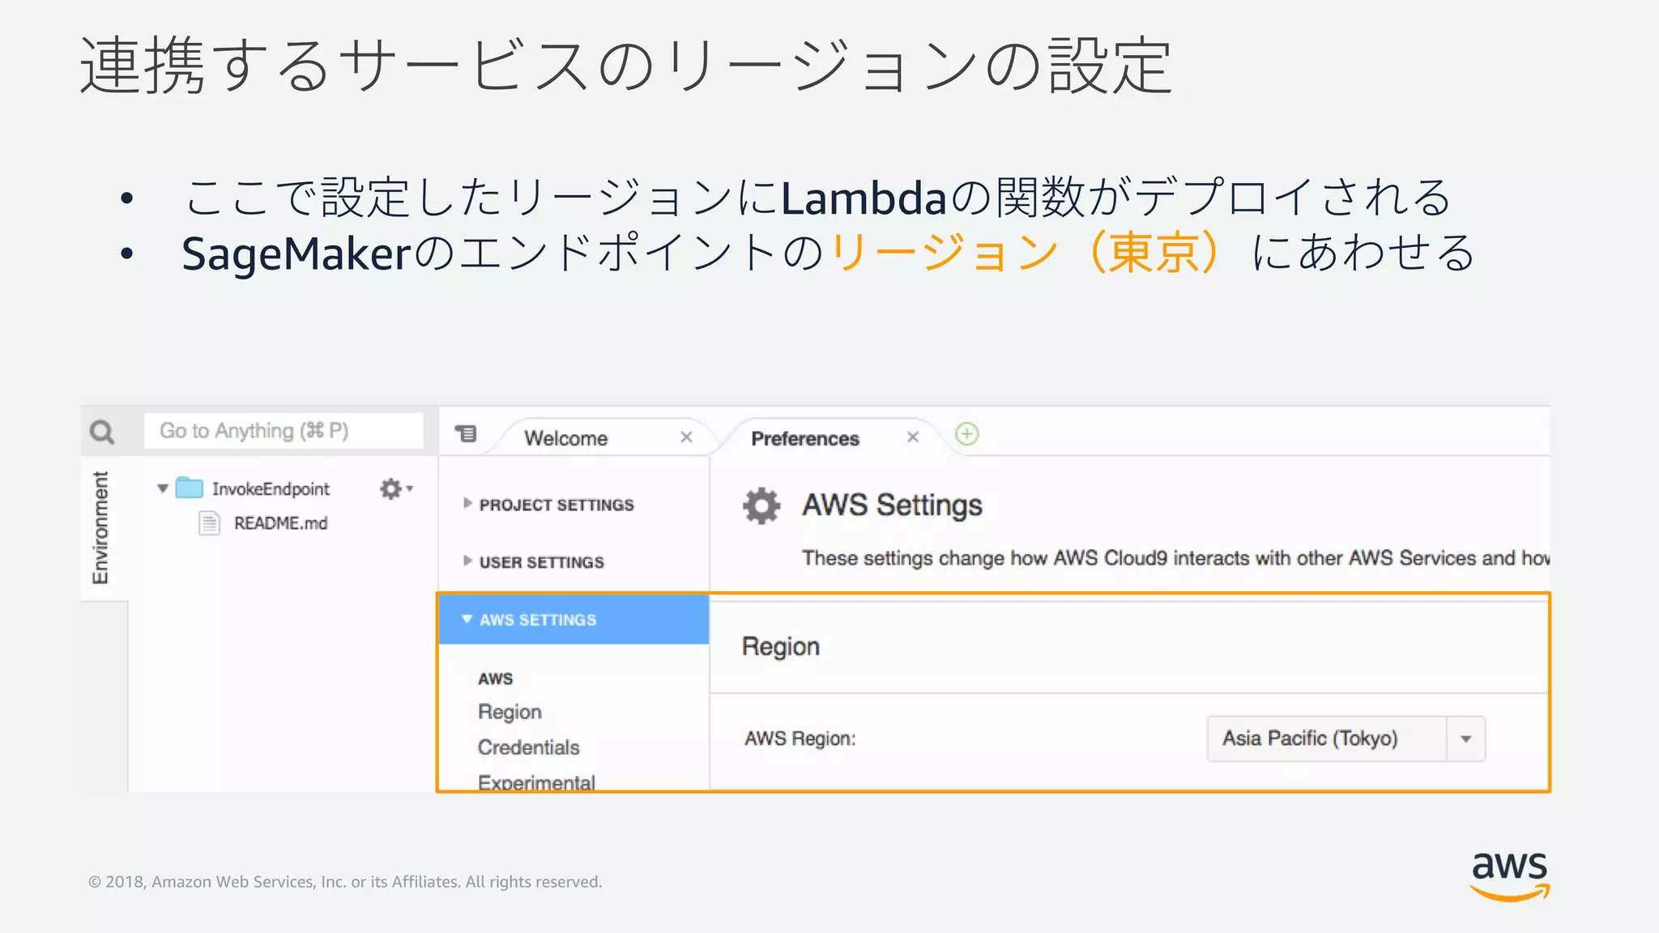
Task: Click the README.md document icon
Action: click(x=210, y=523)
